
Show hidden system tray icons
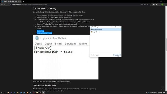pyautogui.click(x=147, y=93)
